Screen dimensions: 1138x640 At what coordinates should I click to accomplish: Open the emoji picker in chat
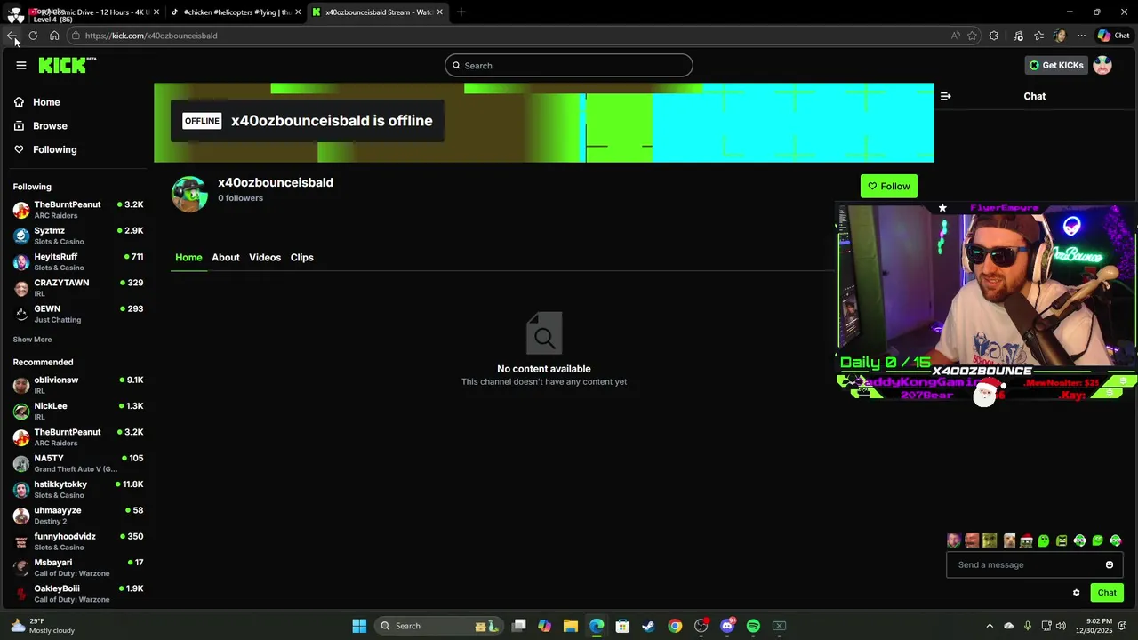coord(1110,564)
